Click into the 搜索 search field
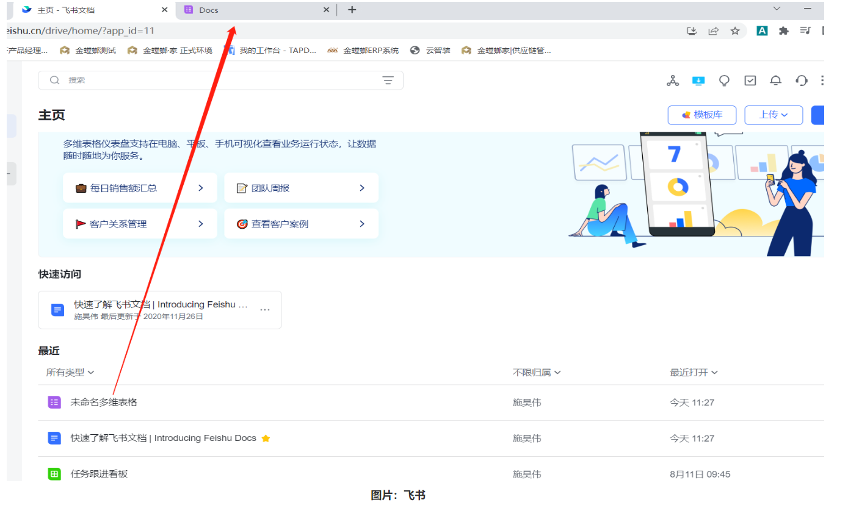 (x=220, y=80)
